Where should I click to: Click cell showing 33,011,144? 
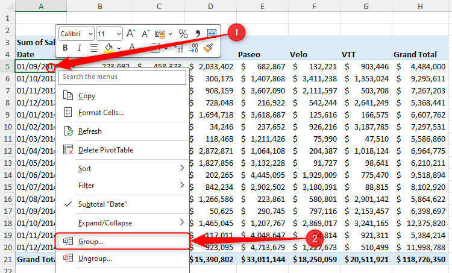coord(262,260)
